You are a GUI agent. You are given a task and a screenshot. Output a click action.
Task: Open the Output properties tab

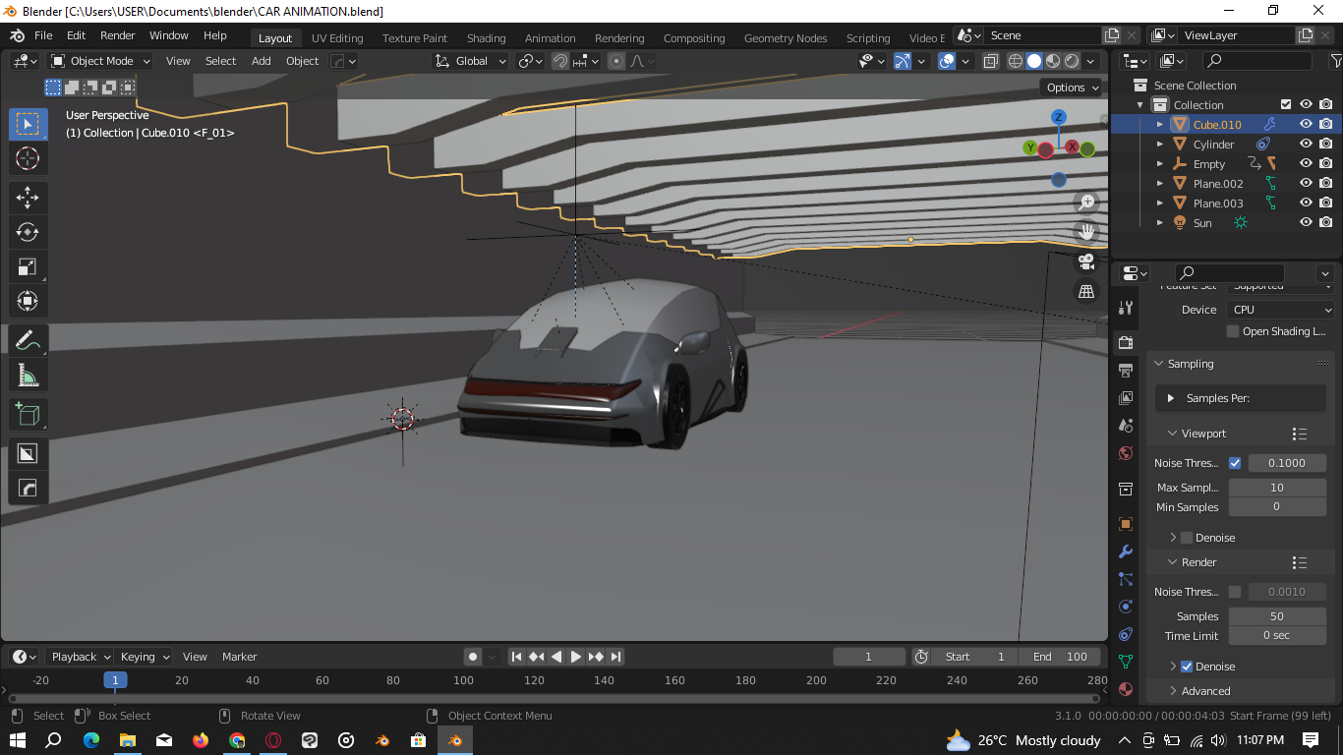pos(1127,371)
